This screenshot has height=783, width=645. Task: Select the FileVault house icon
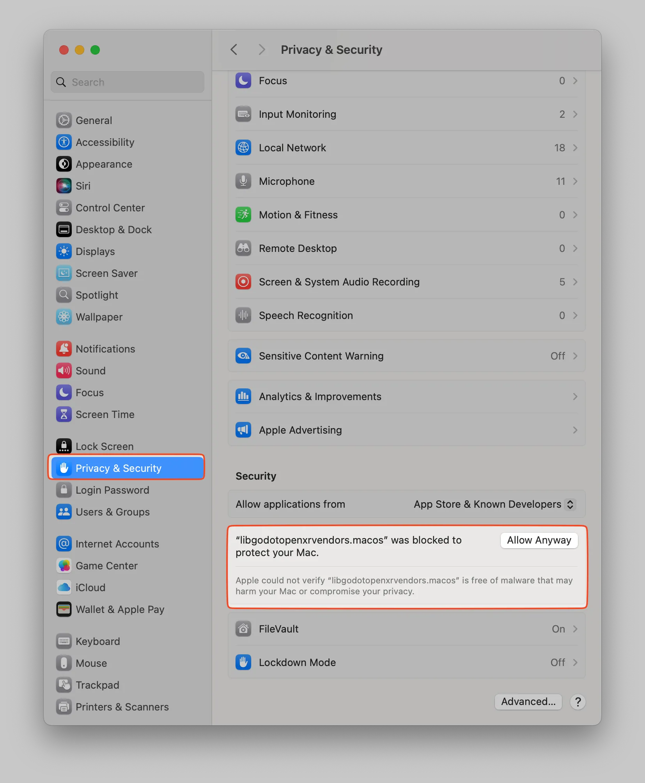click(x=243, y=629)
